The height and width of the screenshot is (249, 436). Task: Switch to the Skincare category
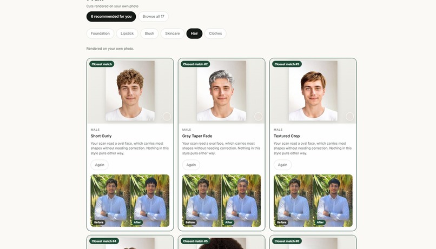pos(173,33)
